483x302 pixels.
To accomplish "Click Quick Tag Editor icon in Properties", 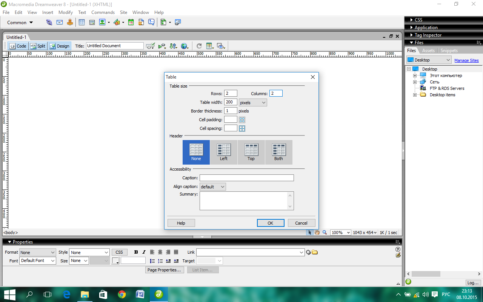I will 398,255.
